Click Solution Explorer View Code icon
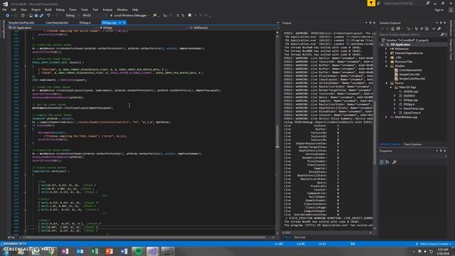 (434, 28)
